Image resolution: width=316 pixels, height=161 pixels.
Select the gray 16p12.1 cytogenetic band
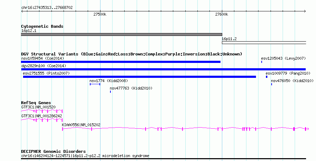click(x=121, y=34)
